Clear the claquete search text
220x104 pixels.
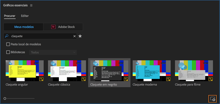click(x=74, y=36)
